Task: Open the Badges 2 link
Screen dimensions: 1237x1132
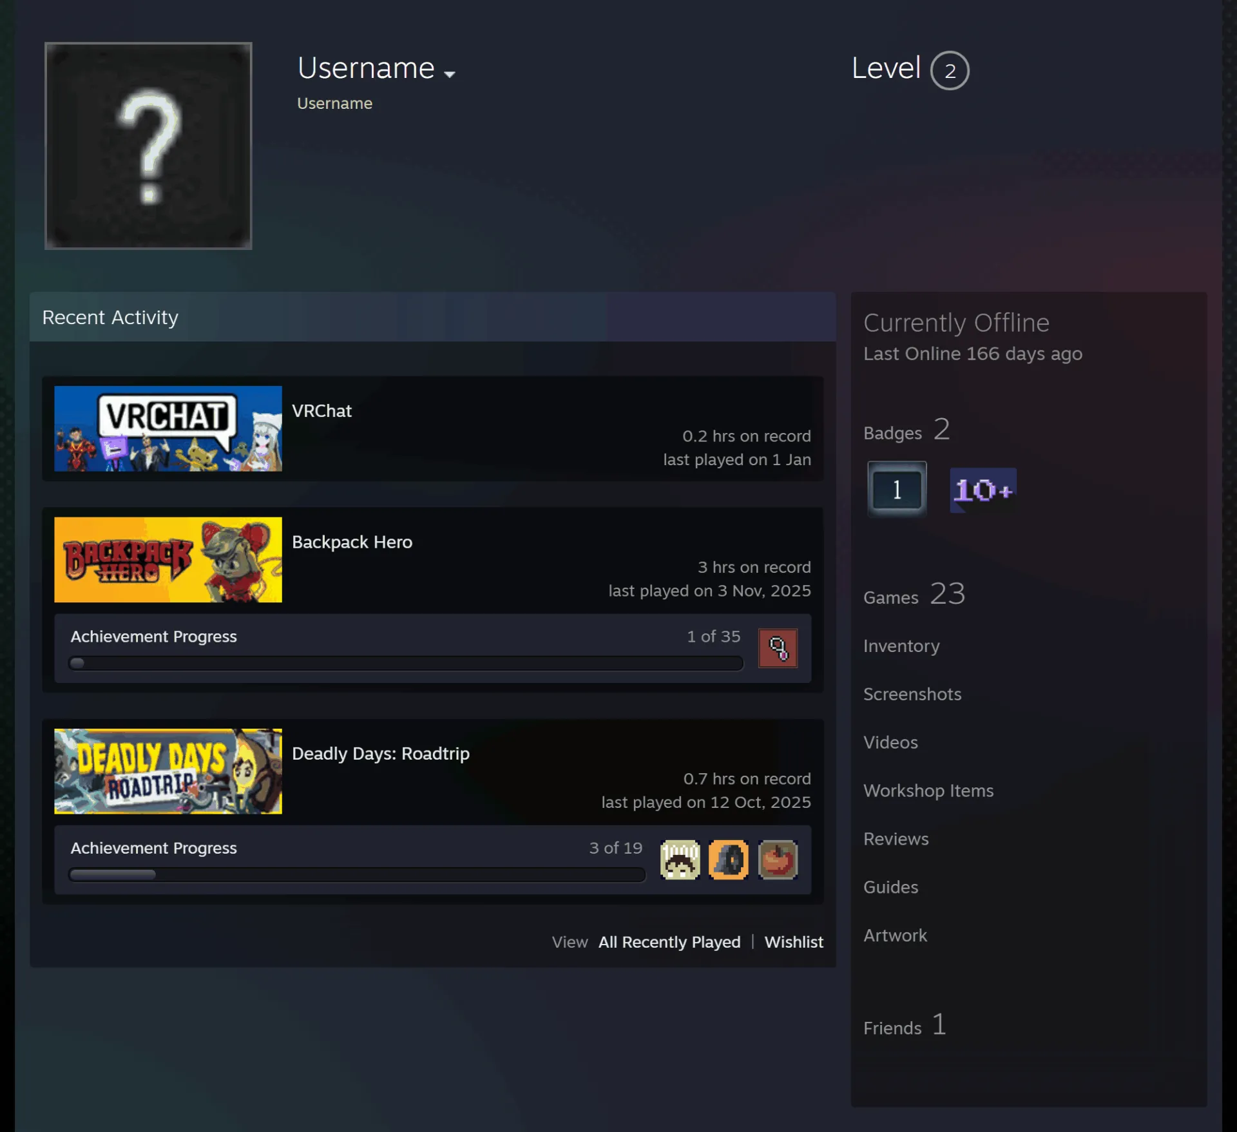Action: pyautogui.click(x=906, y=430)
